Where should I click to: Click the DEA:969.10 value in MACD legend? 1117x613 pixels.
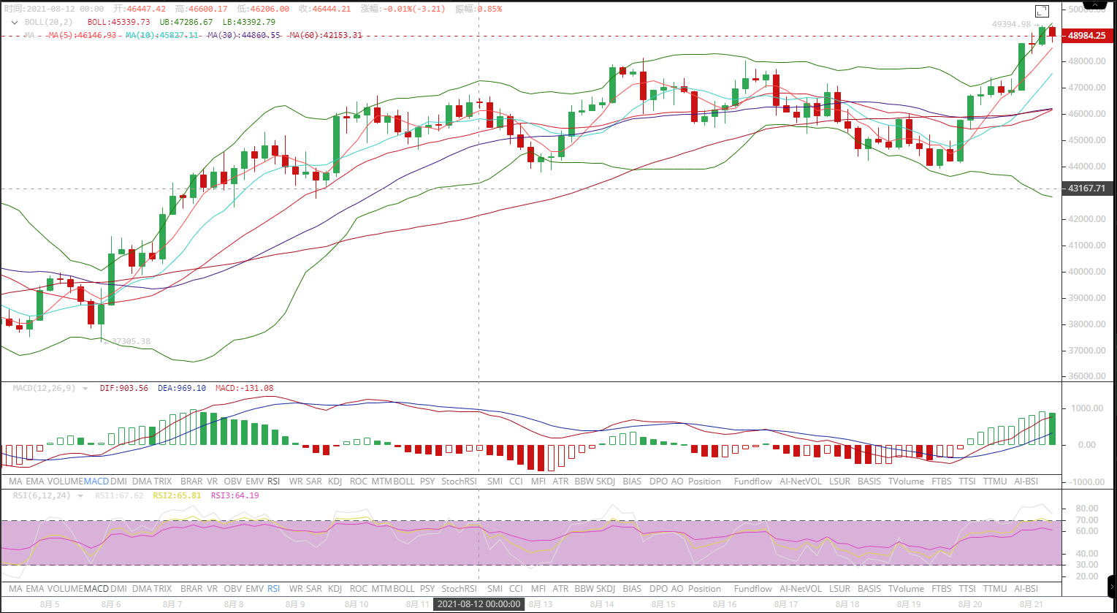(182, 389)
